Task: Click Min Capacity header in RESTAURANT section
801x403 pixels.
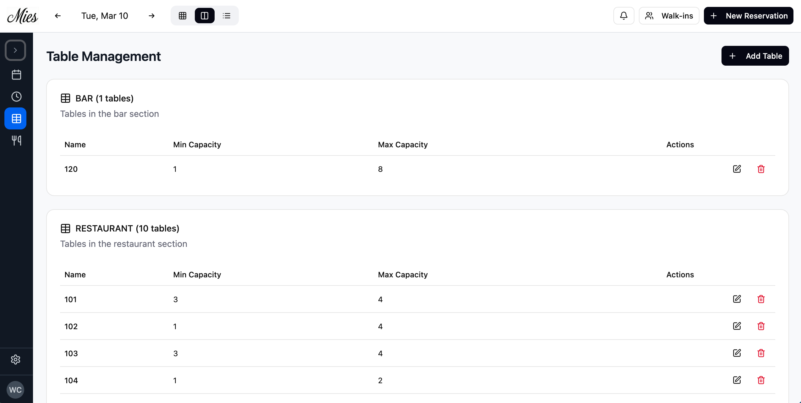Action: tap(197, 275)
